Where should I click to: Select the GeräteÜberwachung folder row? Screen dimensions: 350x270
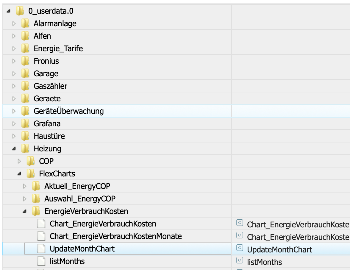coord(68,111)
